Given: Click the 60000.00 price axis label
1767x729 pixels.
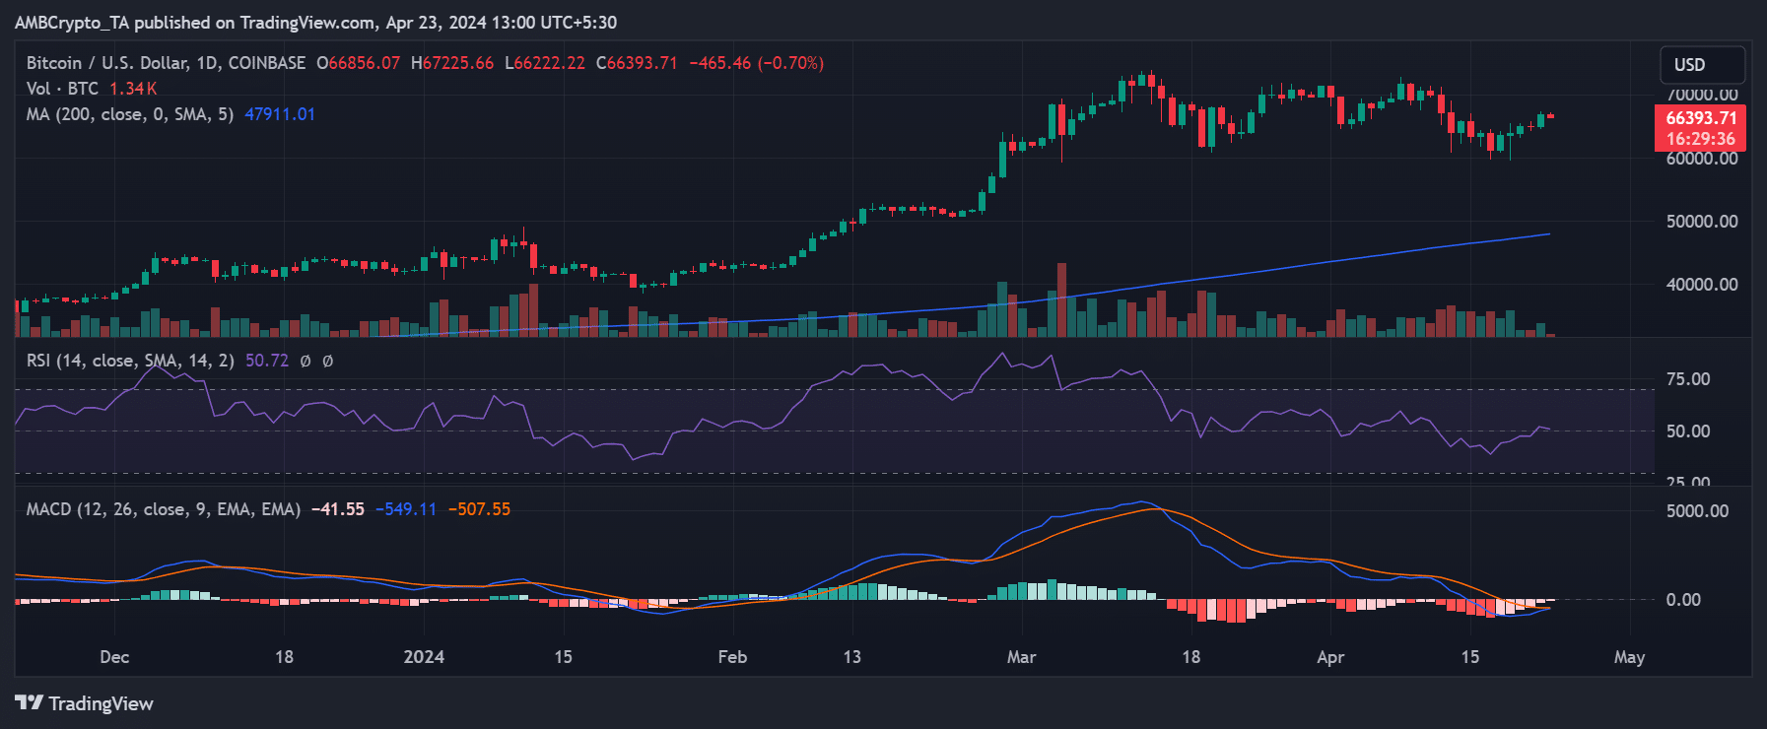Looking at the screenshot, I should [x=1702, y=159].
